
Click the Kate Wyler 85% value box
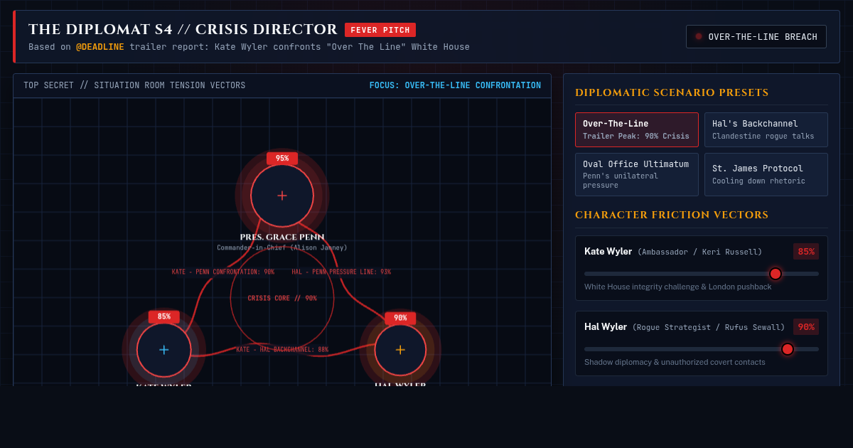[806, 251]
